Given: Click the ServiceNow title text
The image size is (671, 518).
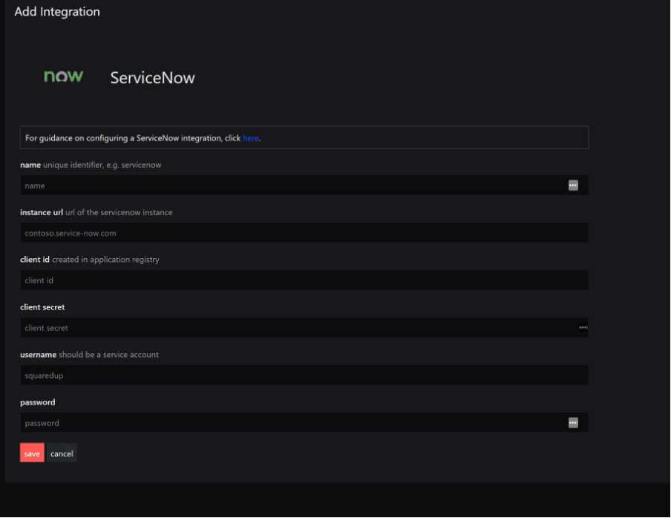Looking at the screenshot, I should coord(152,78).
